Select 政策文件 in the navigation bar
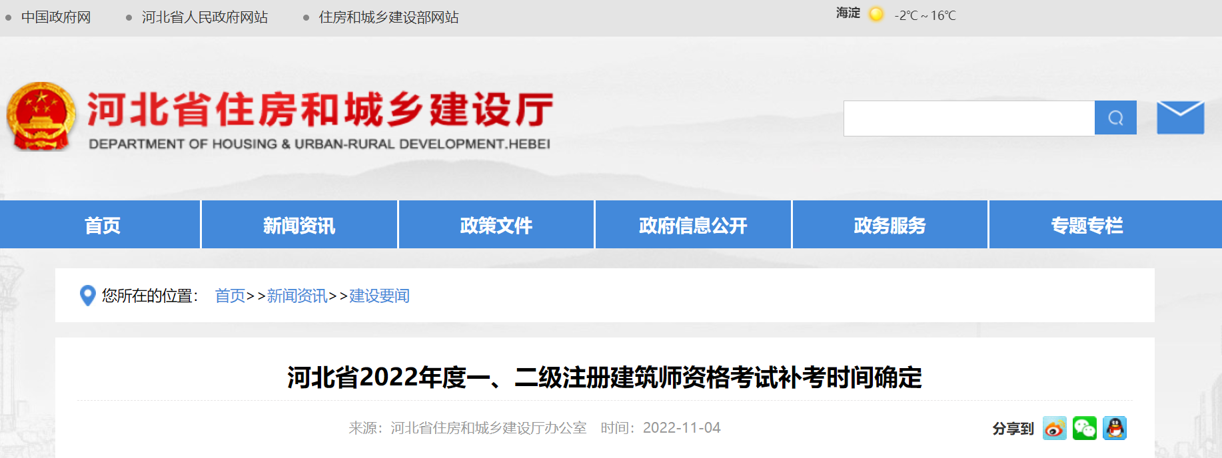The image size is (1222, 458). pyautogui.click(x=496, y=225)
